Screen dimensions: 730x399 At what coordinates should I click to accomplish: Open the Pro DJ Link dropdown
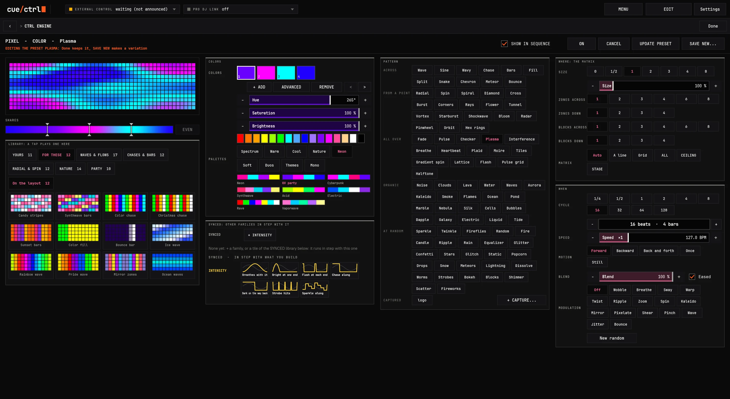(x=240, y=9)
